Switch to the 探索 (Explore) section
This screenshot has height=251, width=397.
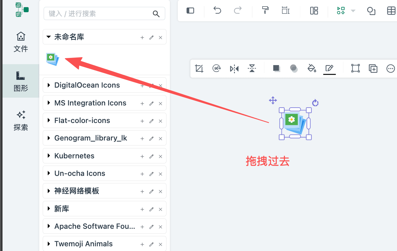(21, 120)
